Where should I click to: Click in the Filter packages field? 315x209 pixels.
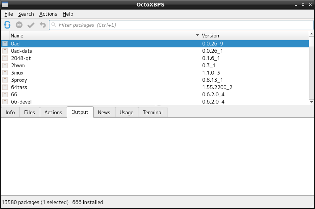pyautogui.click(x=181, y=25)
